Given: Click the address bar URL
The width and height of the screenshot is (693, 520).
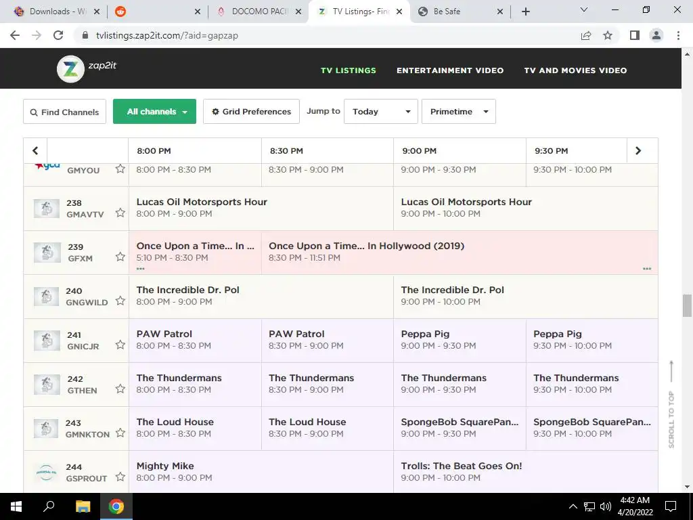Looking at the screenshot, I should 167,35.
